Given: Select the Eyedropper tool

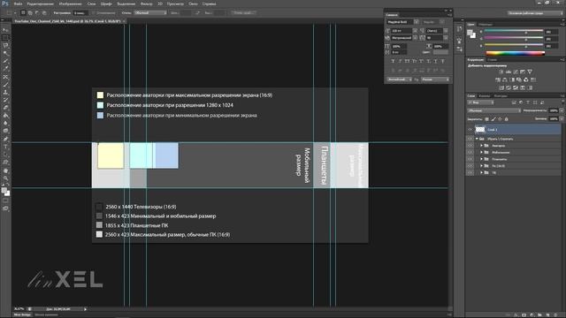Looking at the screenshot, I should pyautogui.click(x=5, y=69).
